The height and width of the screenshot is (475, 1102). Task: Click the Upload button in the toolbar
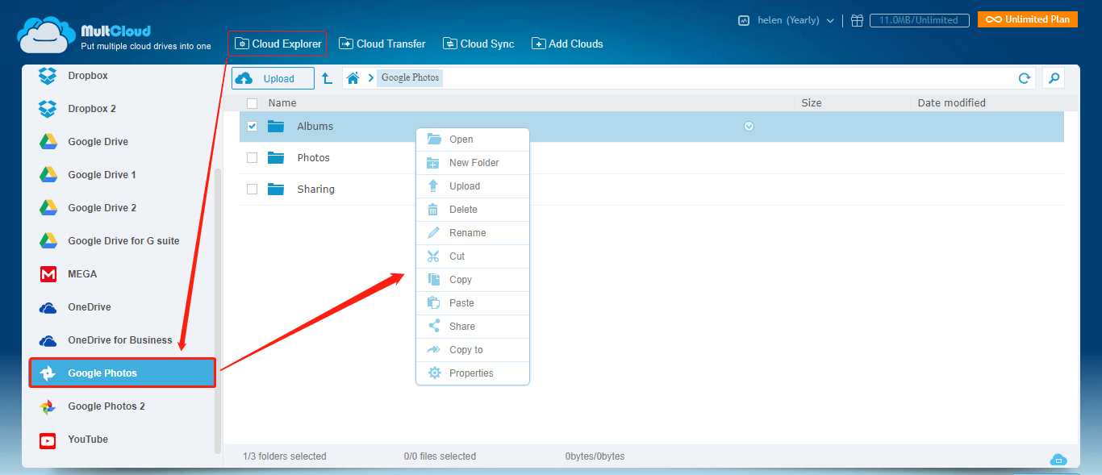[x=273, y=78]
